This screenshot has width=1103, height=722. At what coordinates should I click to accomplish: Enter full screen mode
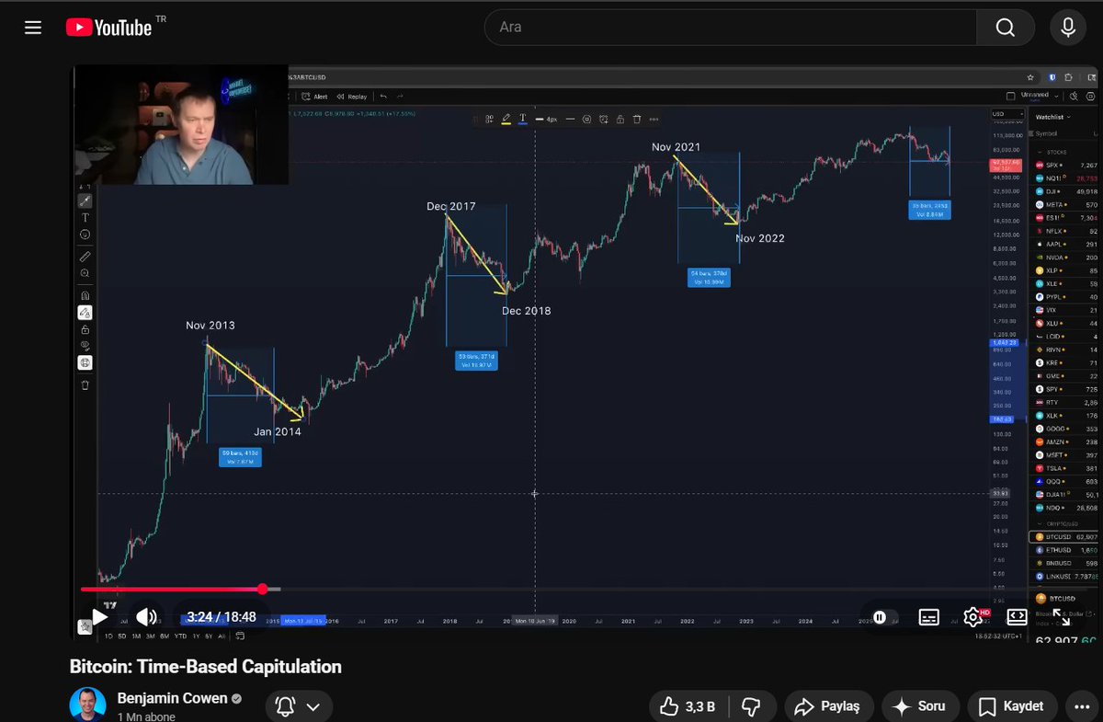click(1061, 617)
